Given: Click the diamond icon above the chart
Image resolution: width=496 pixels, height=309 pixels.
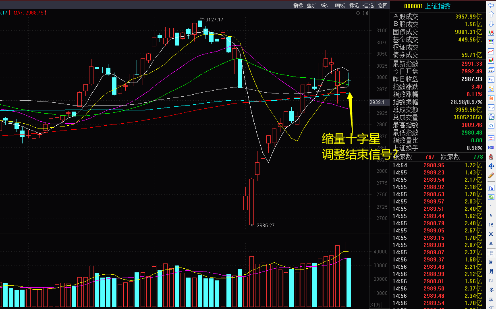Looking at the screenshot, I should coord(358,13).
